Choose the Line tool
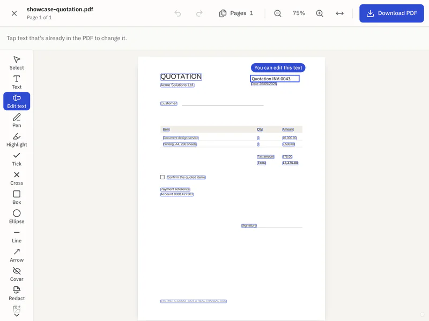The image size is (429, 321). pos(17,236)
